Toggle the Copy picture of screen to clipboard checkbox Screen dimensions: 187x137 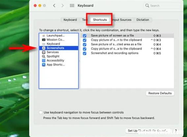click(84, 40)
